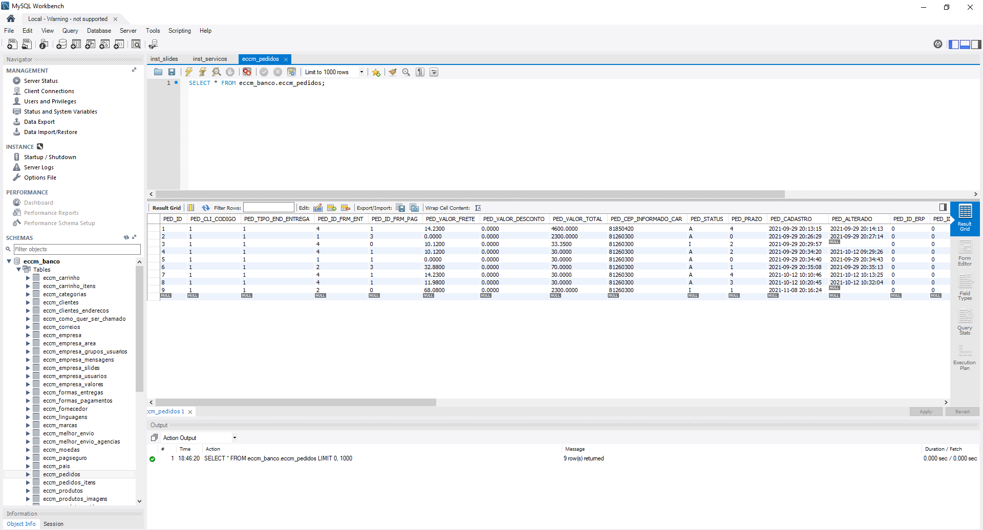Rollback the transaction
Viewport: 983px width, 530px height.
point(278,72)
